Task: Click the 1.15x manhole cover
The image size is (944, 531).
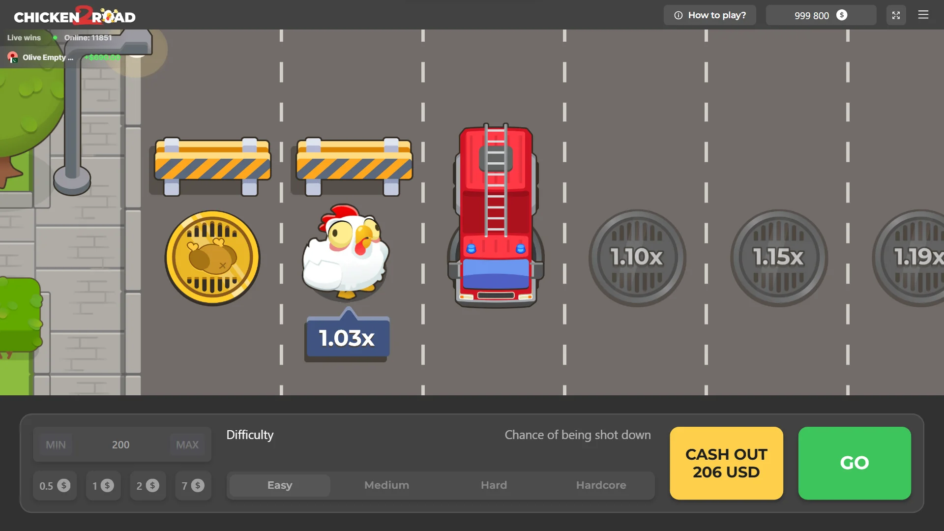Action: click(779, 258)
